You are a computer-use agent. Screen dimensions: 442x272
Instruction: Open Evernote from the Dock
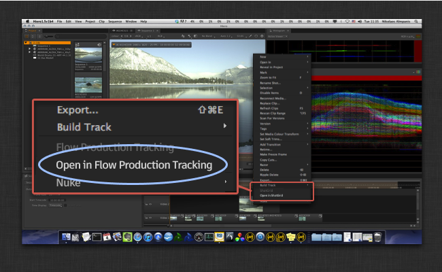pyautogui.click(x=127, y=237)
